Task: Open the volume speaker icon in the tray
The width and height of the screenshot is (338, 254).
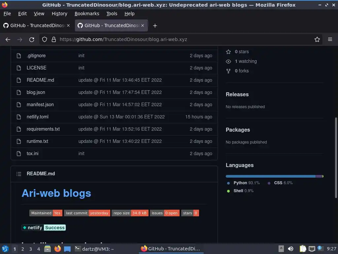Action: pos(290,249)
